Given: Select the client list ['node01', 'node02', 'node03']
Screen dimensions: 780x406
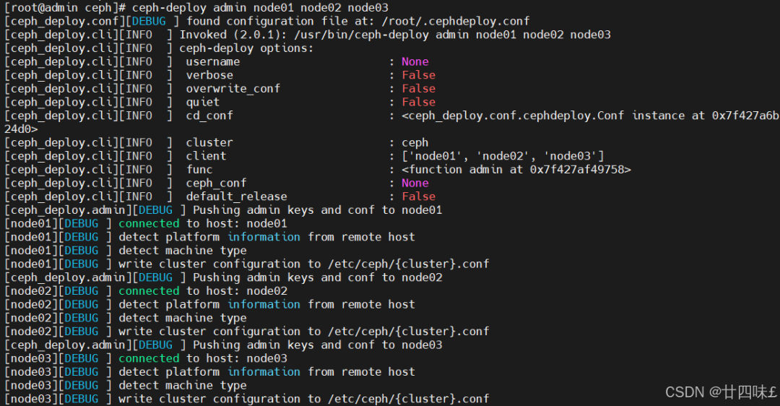Looking at the screenshot, I should click(x=503, y=156).
